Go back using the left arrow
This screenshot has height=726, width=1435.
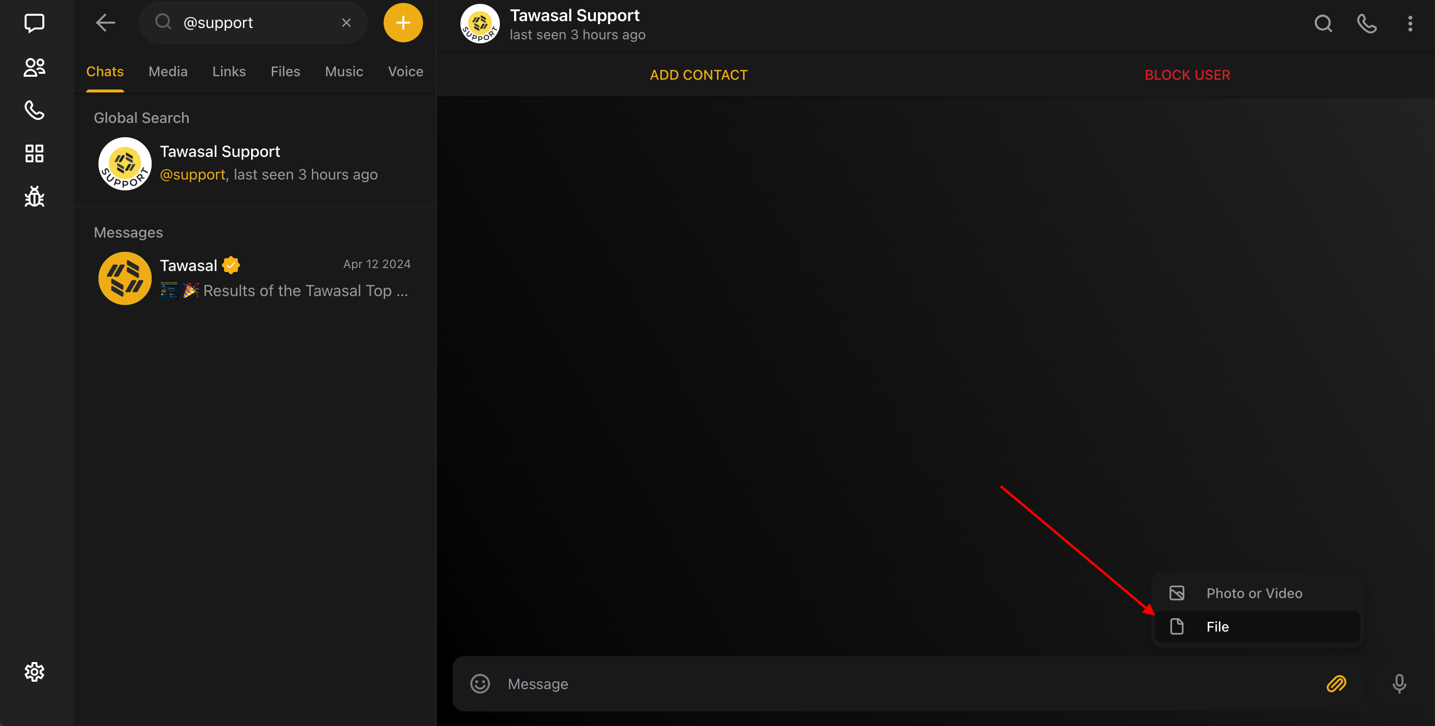105,23
